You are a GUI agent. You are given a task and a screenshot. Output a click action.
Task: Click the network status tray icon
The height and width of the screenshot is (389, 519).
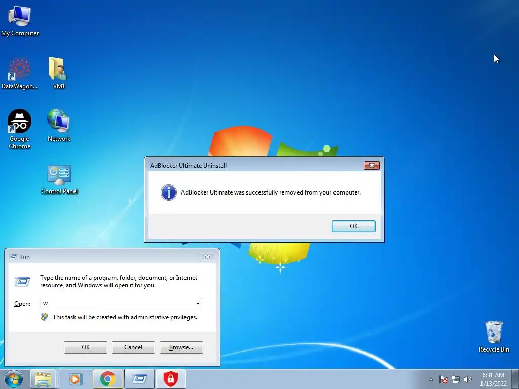click(x=456, y=379)
